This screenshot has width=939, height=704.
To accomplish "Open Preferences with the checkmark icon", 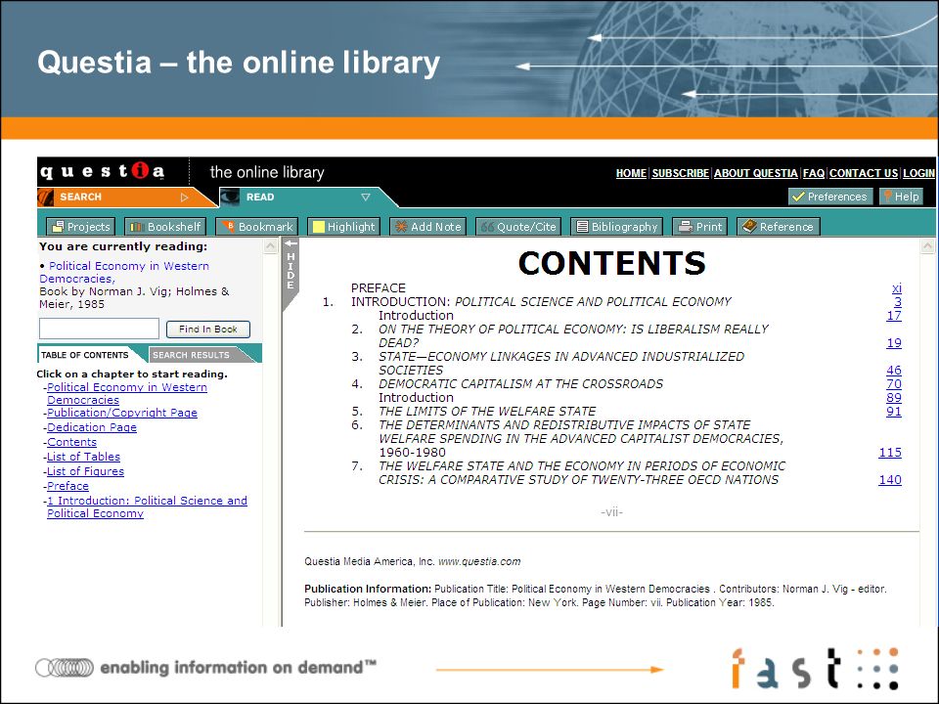I will click(828, 197).
